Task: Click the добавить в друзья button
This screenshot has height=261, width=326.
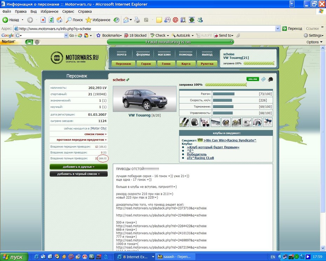Action: tap(79, 167)
